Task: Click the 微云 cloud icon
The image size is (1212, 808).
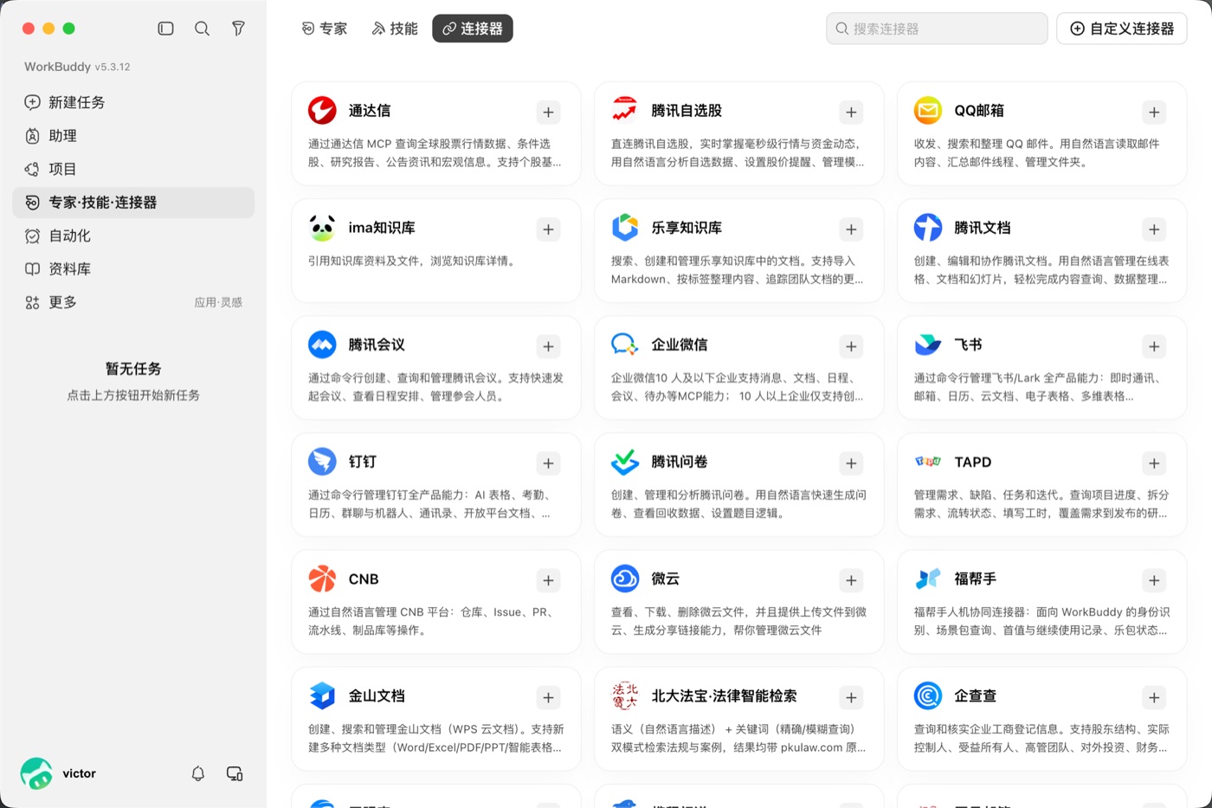Action: pos(625,578)
